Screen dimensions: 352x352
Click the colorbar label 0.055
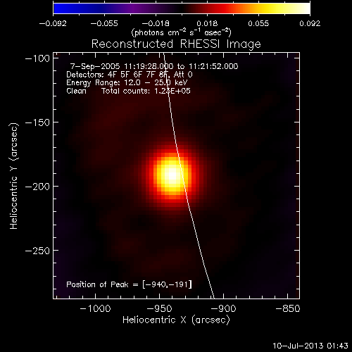tap(258, 23)
